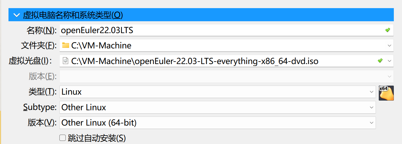Image resolution: width=402 pixels, height=144 pixels.
Task: Click green checkmark in the 虚拟光盘 field
Action: [x=380, y=61]
